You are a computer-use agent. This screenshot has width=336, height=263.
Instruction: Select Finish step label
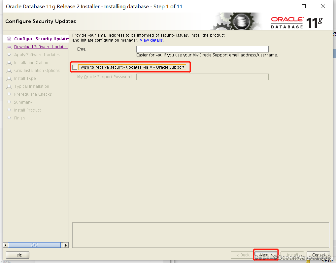(x=19, y=118)
